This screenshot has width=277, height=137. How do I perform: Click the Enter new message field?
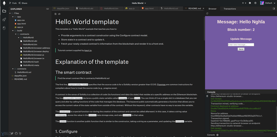tap(241, 45)
